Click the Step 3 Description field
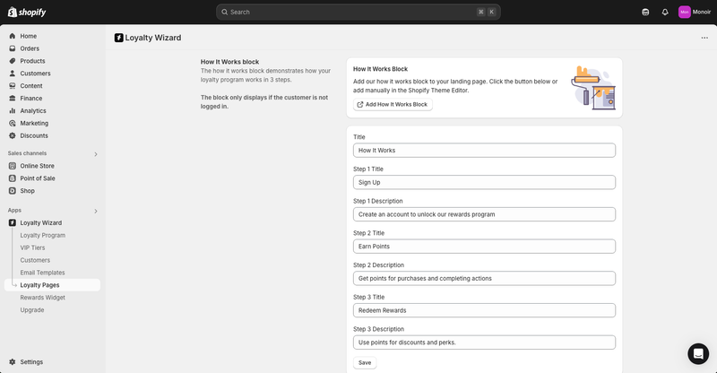 tap(484, 343)
